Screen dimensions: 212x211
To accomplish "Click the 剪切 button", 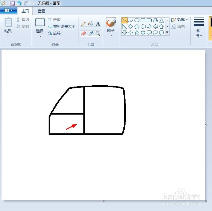I will (22, 20).
